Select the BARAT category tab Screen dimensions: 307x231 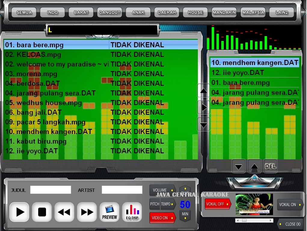81,12
